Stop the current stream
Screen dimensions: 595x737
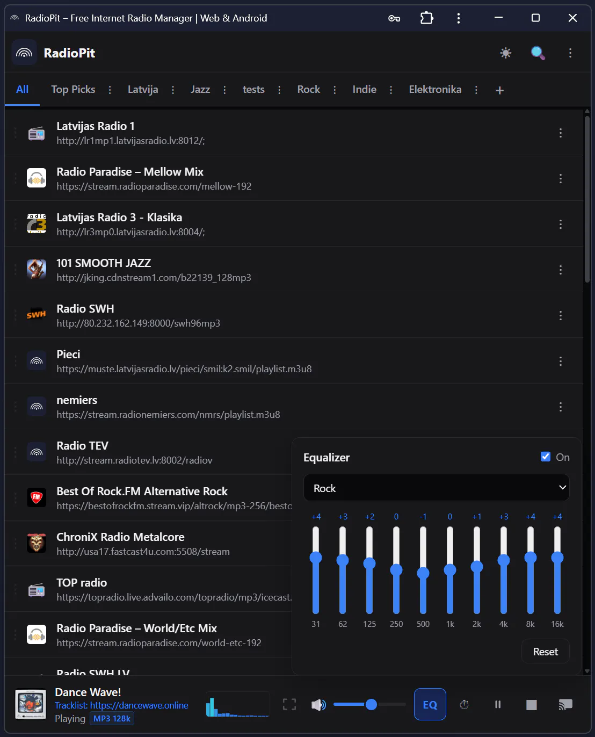[x=532, y=704]
